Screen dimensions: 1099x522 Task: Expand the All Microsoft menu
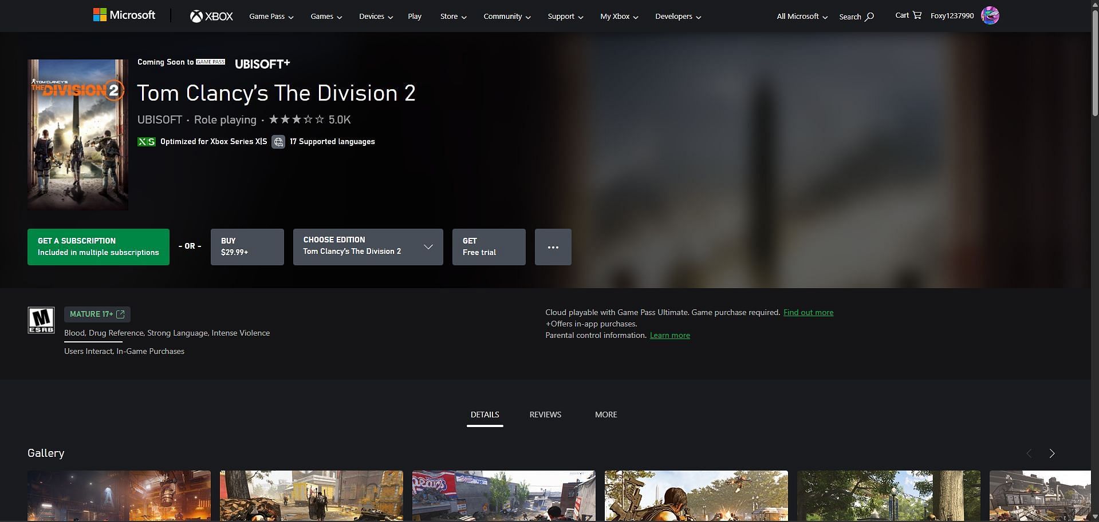(802, 17)
